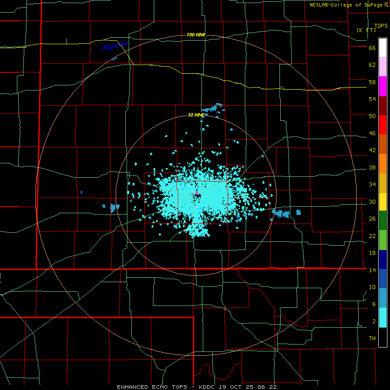
Task: Click the 62 scale value
Action: pos(372,65)
